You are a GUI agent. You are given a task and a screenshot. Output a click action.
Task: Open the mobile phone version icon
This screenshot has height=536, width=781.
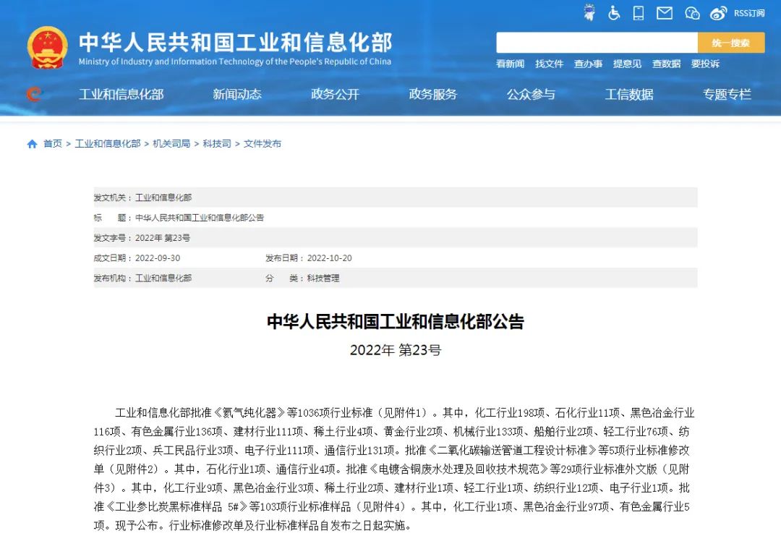638,13
